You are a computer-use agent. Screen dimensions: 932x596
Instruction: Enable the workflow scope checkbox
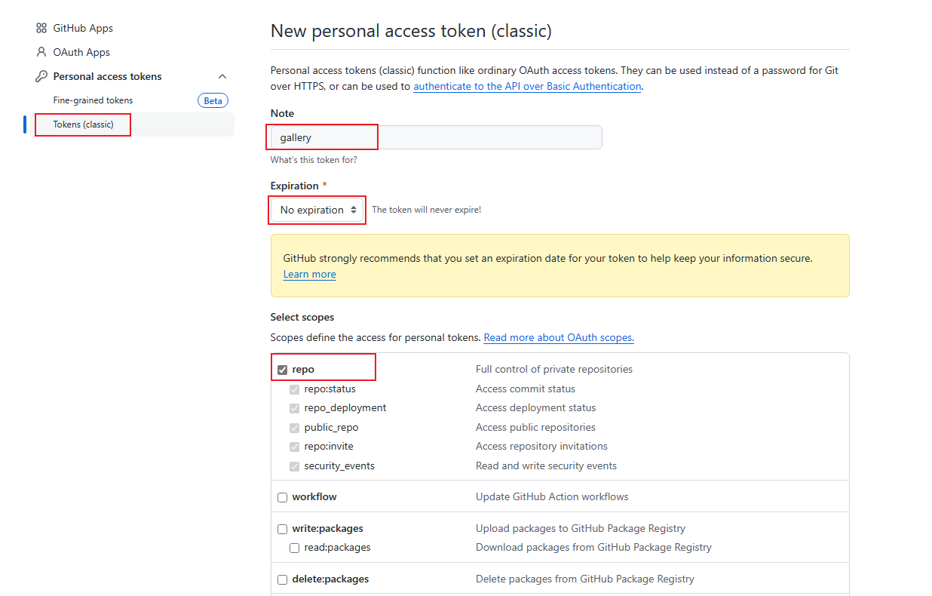pos(283,497)
